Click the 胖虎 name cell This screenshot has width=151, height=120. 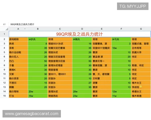[x=18, y=44]
